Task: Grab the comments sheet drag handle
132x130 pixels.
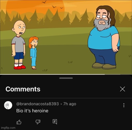Action: coord(66,78)
